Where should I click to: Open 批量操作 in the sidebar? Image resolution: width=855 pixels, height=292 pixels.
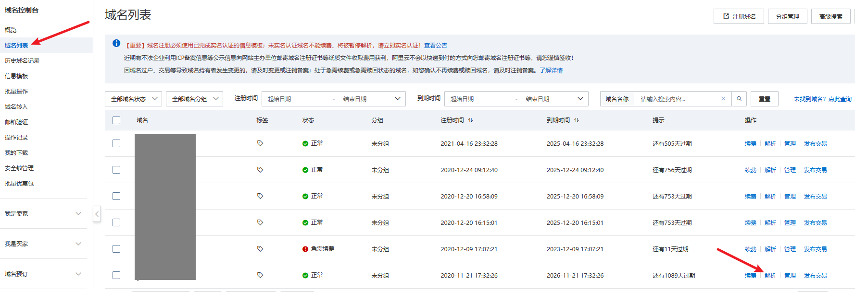pos(16,91)
